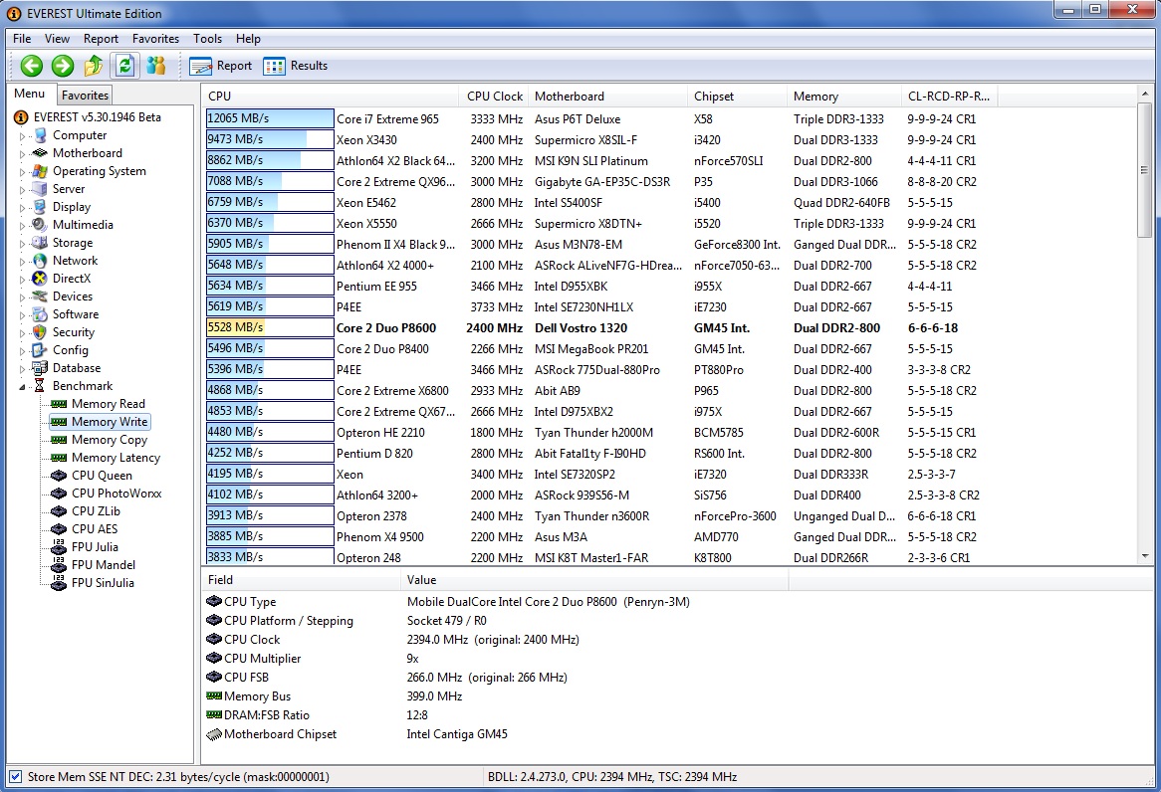Sort by Memory column header
The image size is (1161, 792).
pos(844,97)
